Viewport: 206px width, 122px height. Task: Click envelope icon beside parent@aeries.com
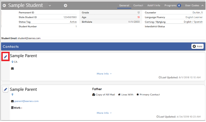click(x=12, y=101)
